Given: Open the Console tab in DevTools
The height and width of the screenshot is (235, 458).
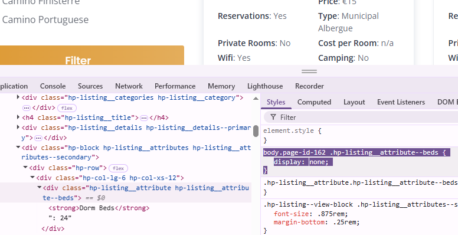Looking at the screenshot, I should pyautogui.click(x=53, y=86).
